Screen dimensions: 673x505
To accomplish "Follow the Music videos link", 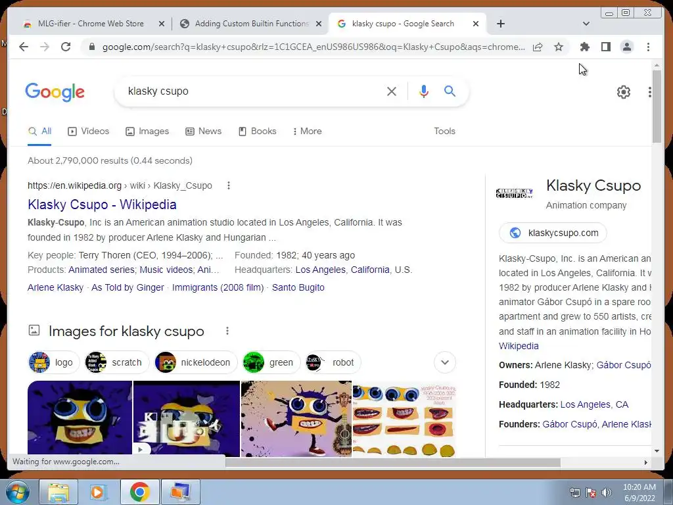I will point(166,270).
